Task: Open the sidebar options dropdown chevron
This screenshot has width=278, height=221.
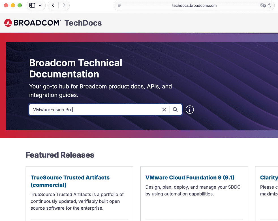Action: click(x=40, y=5)
